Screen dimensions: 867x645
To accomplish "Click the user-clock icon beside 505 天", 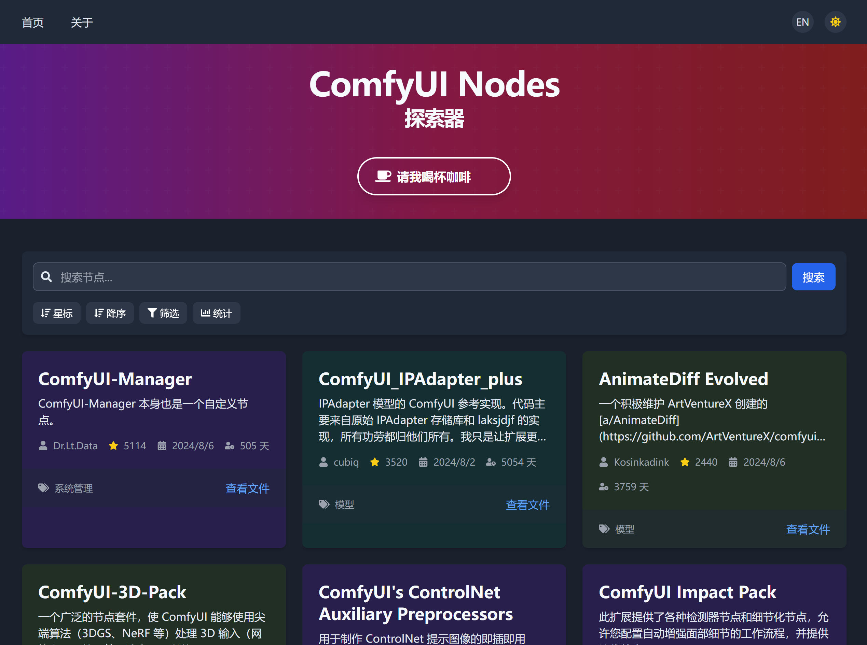I will point(230,445).
